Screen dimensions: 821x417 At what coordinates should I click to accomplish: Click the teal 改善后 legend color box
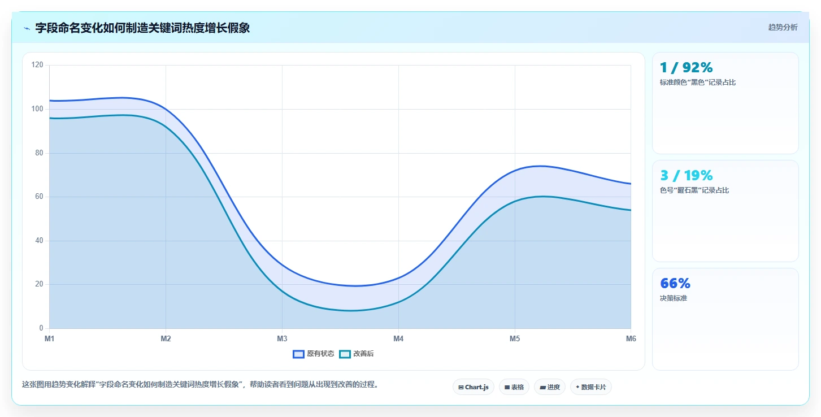click(345, 354)
